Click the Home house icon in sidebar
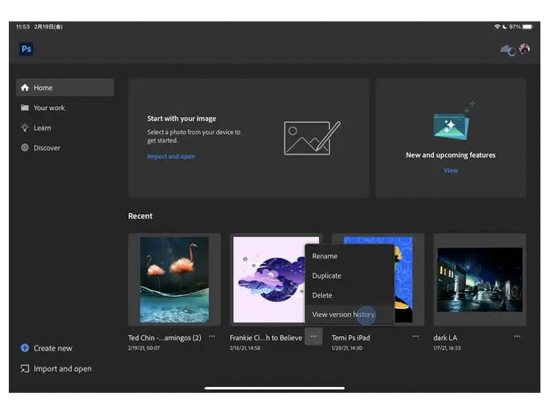 tap(25, 87)
